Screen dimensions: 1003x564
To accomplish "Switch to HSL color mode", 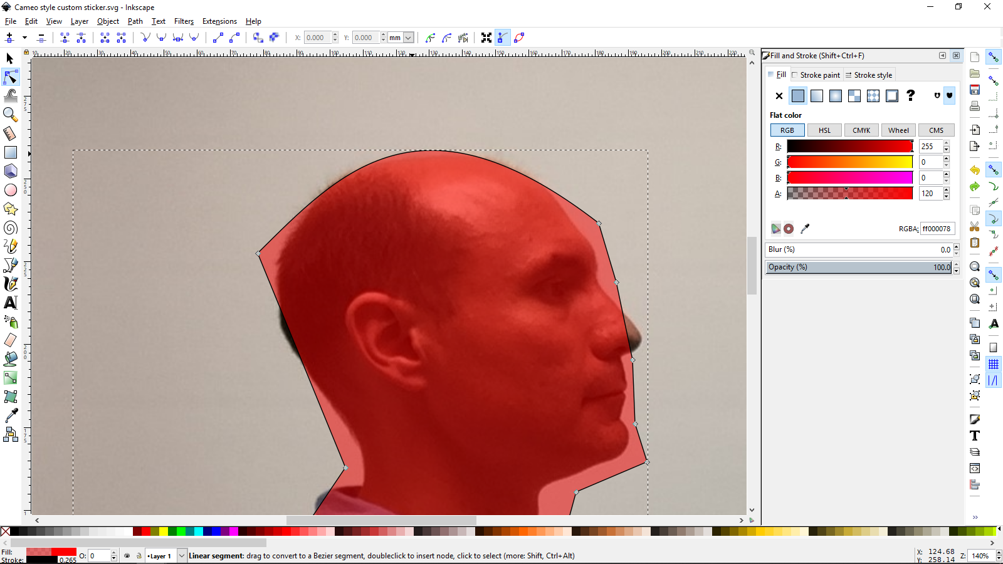I will click(x=824, y=130).
